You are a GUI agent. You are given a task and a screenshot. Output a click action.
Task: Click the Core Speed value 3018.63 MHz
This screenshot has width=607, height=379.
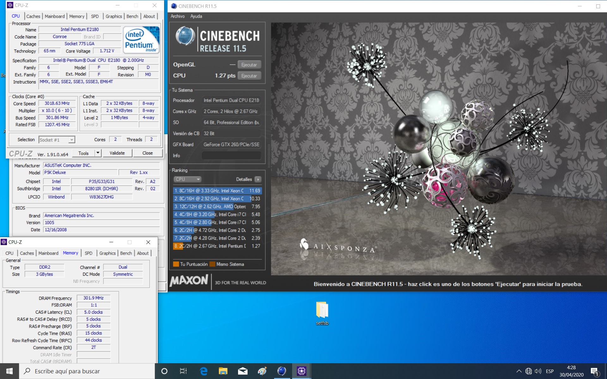tap(57, 103)
